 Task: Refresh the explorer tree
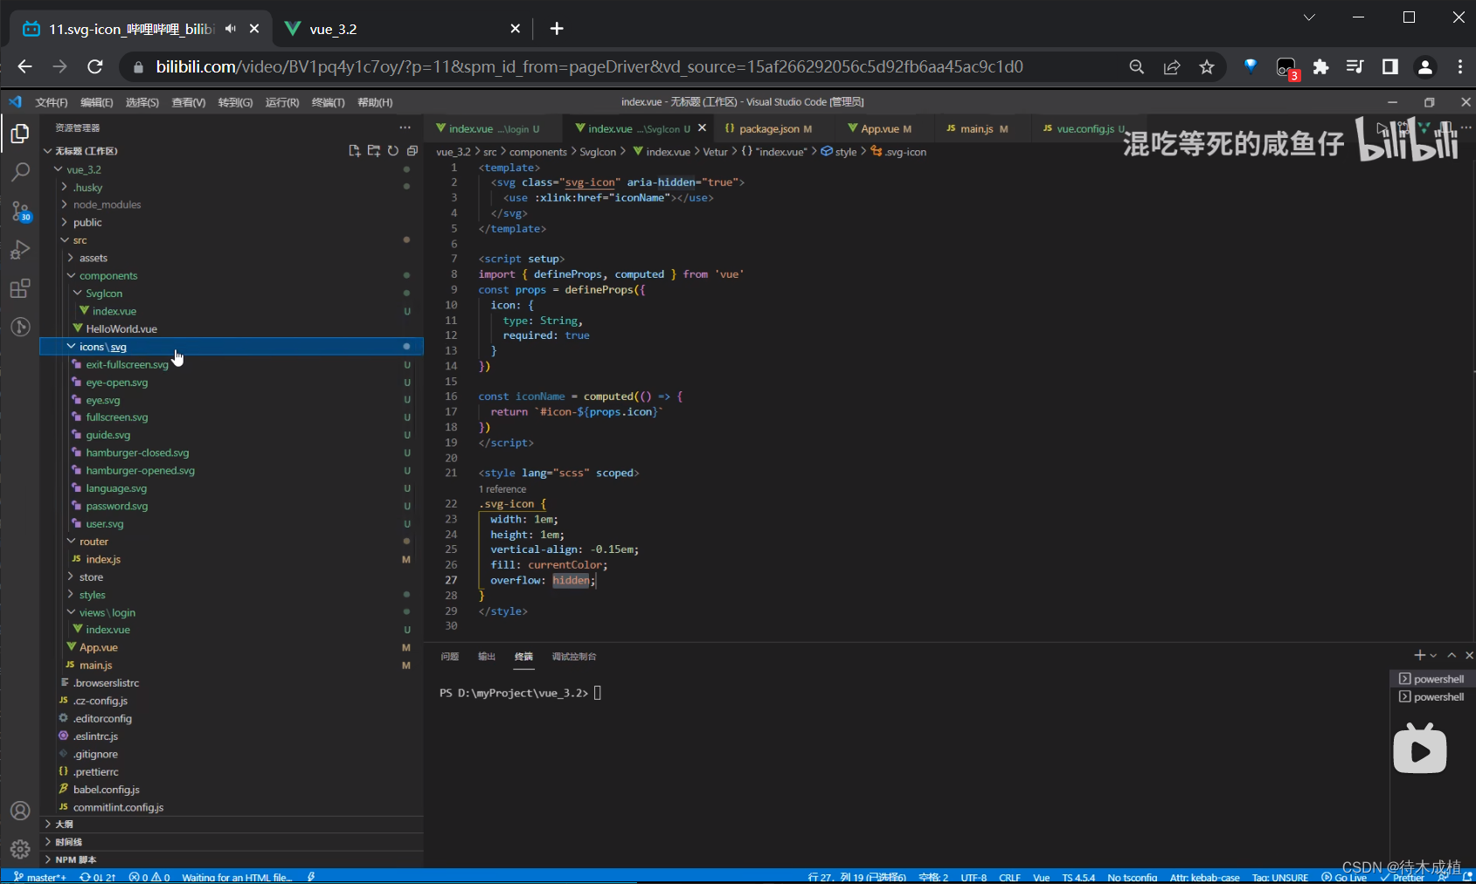pos(393,150)
